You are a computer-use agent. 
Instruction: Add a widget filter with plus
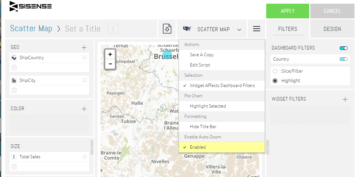(x=345, y=99)
